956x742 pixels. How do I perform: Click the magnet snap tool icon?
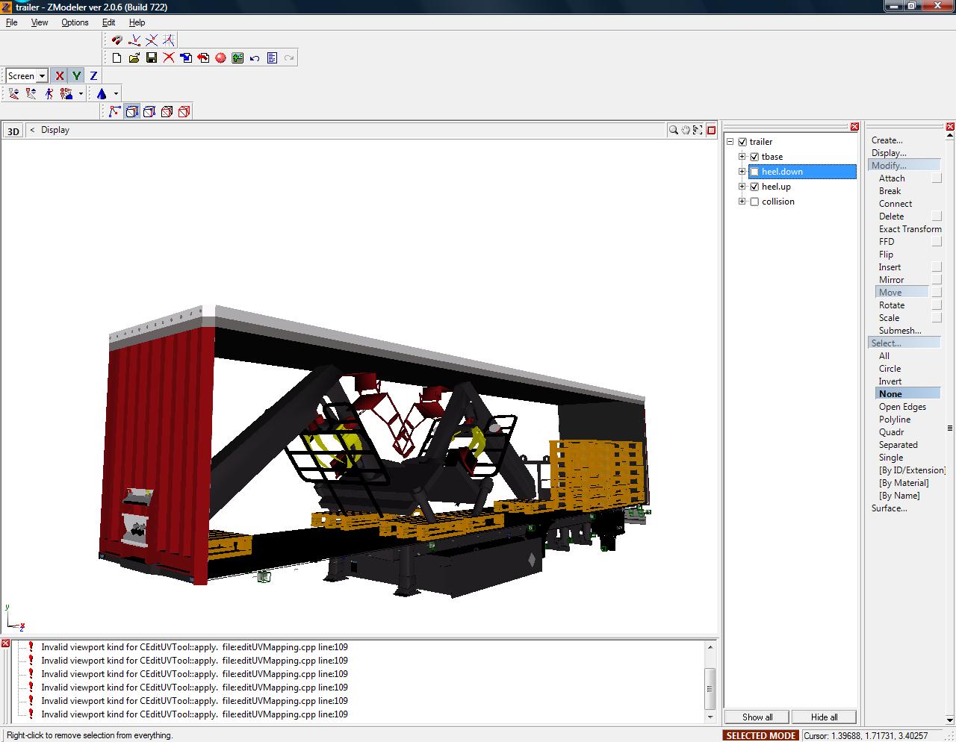point(117,40)
